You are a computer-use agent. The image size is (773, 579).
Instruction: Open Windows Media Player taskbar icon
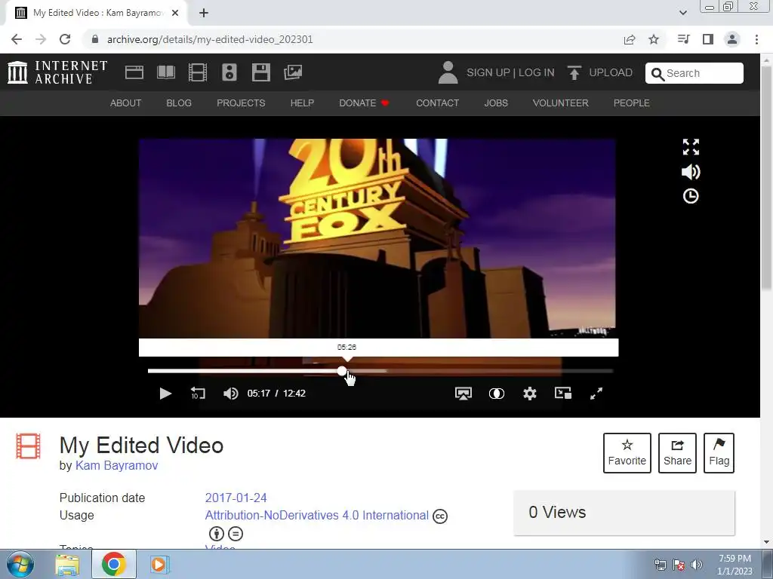point(159,564)
